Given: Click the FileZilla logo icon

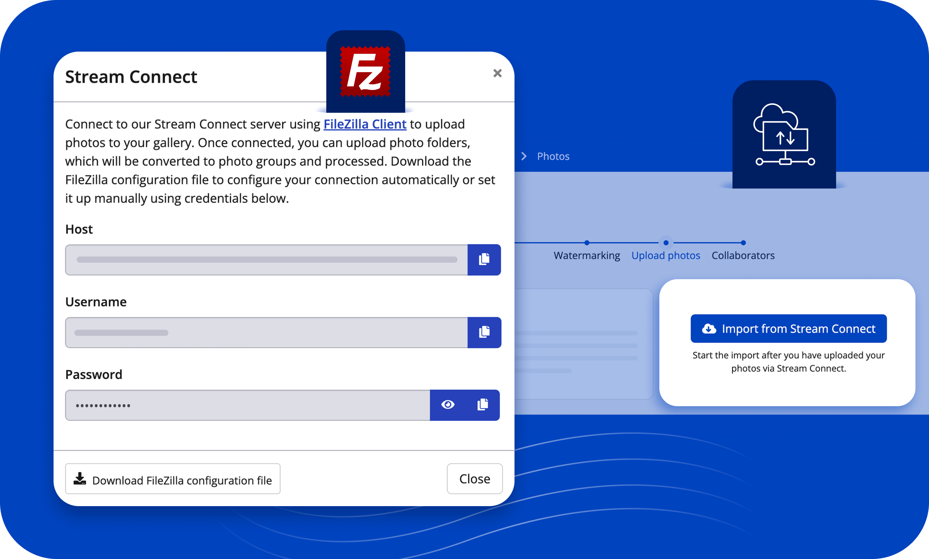Looking at the screenshot, I should tap(365, 72).
